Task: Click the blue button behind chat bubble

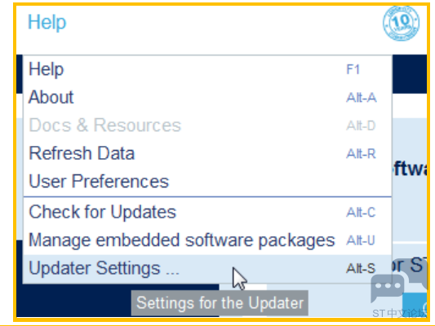Action: (415, 304)
